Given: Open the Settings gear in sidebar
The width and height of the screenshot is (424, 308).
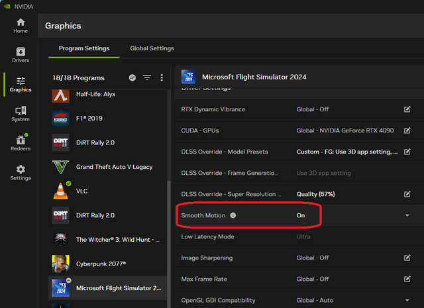Looking at the screenshot, I should pyautogui.click(x=21, y=173).
